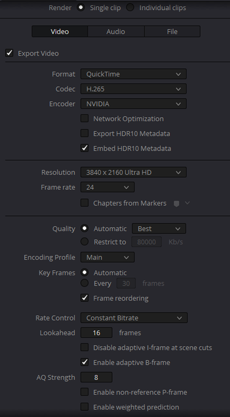The height and width of the screenshot is (417, 230).
Task: Check Enable non-reference P-frame
Action: (84, 392)
